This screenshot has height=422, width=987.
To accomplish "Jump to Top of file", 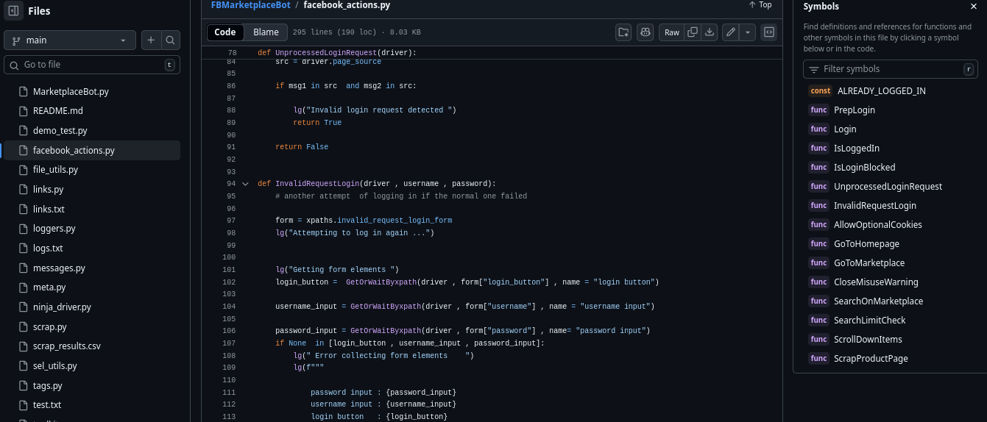I will pos(760,5).
